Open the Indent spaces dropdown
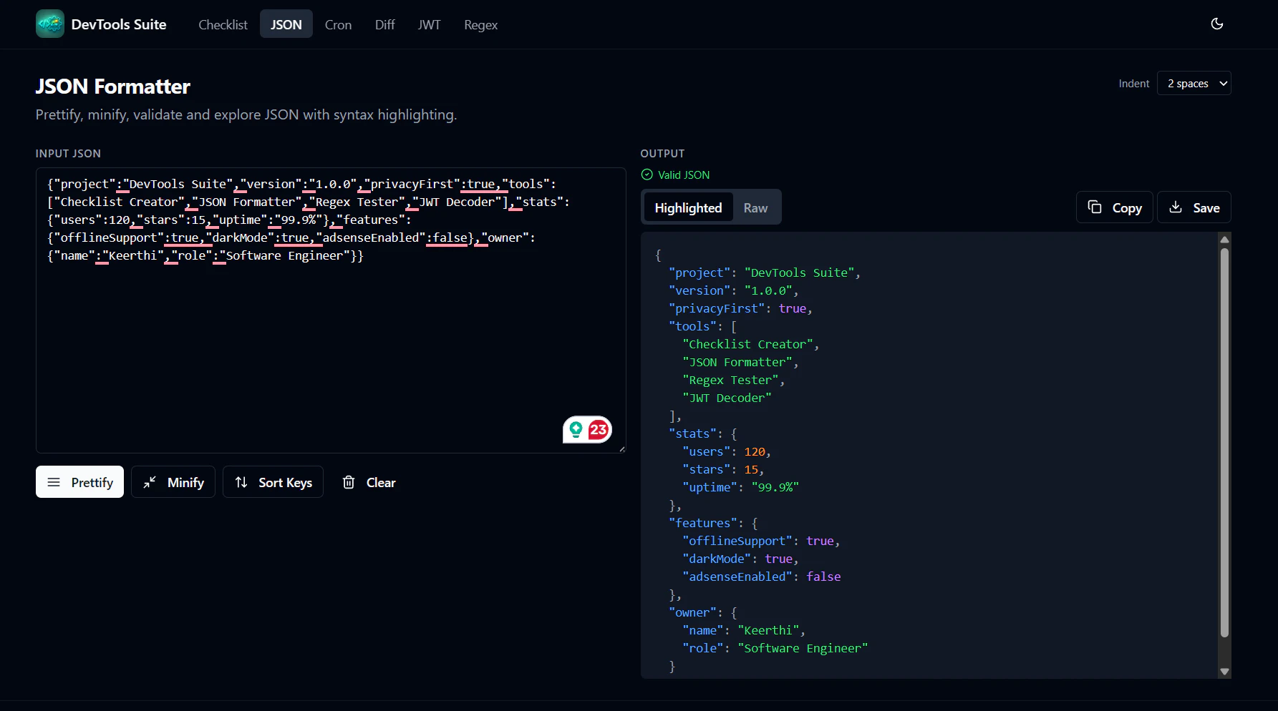Viewport: 1278px width, 711px height. [x=1194, y=84]
